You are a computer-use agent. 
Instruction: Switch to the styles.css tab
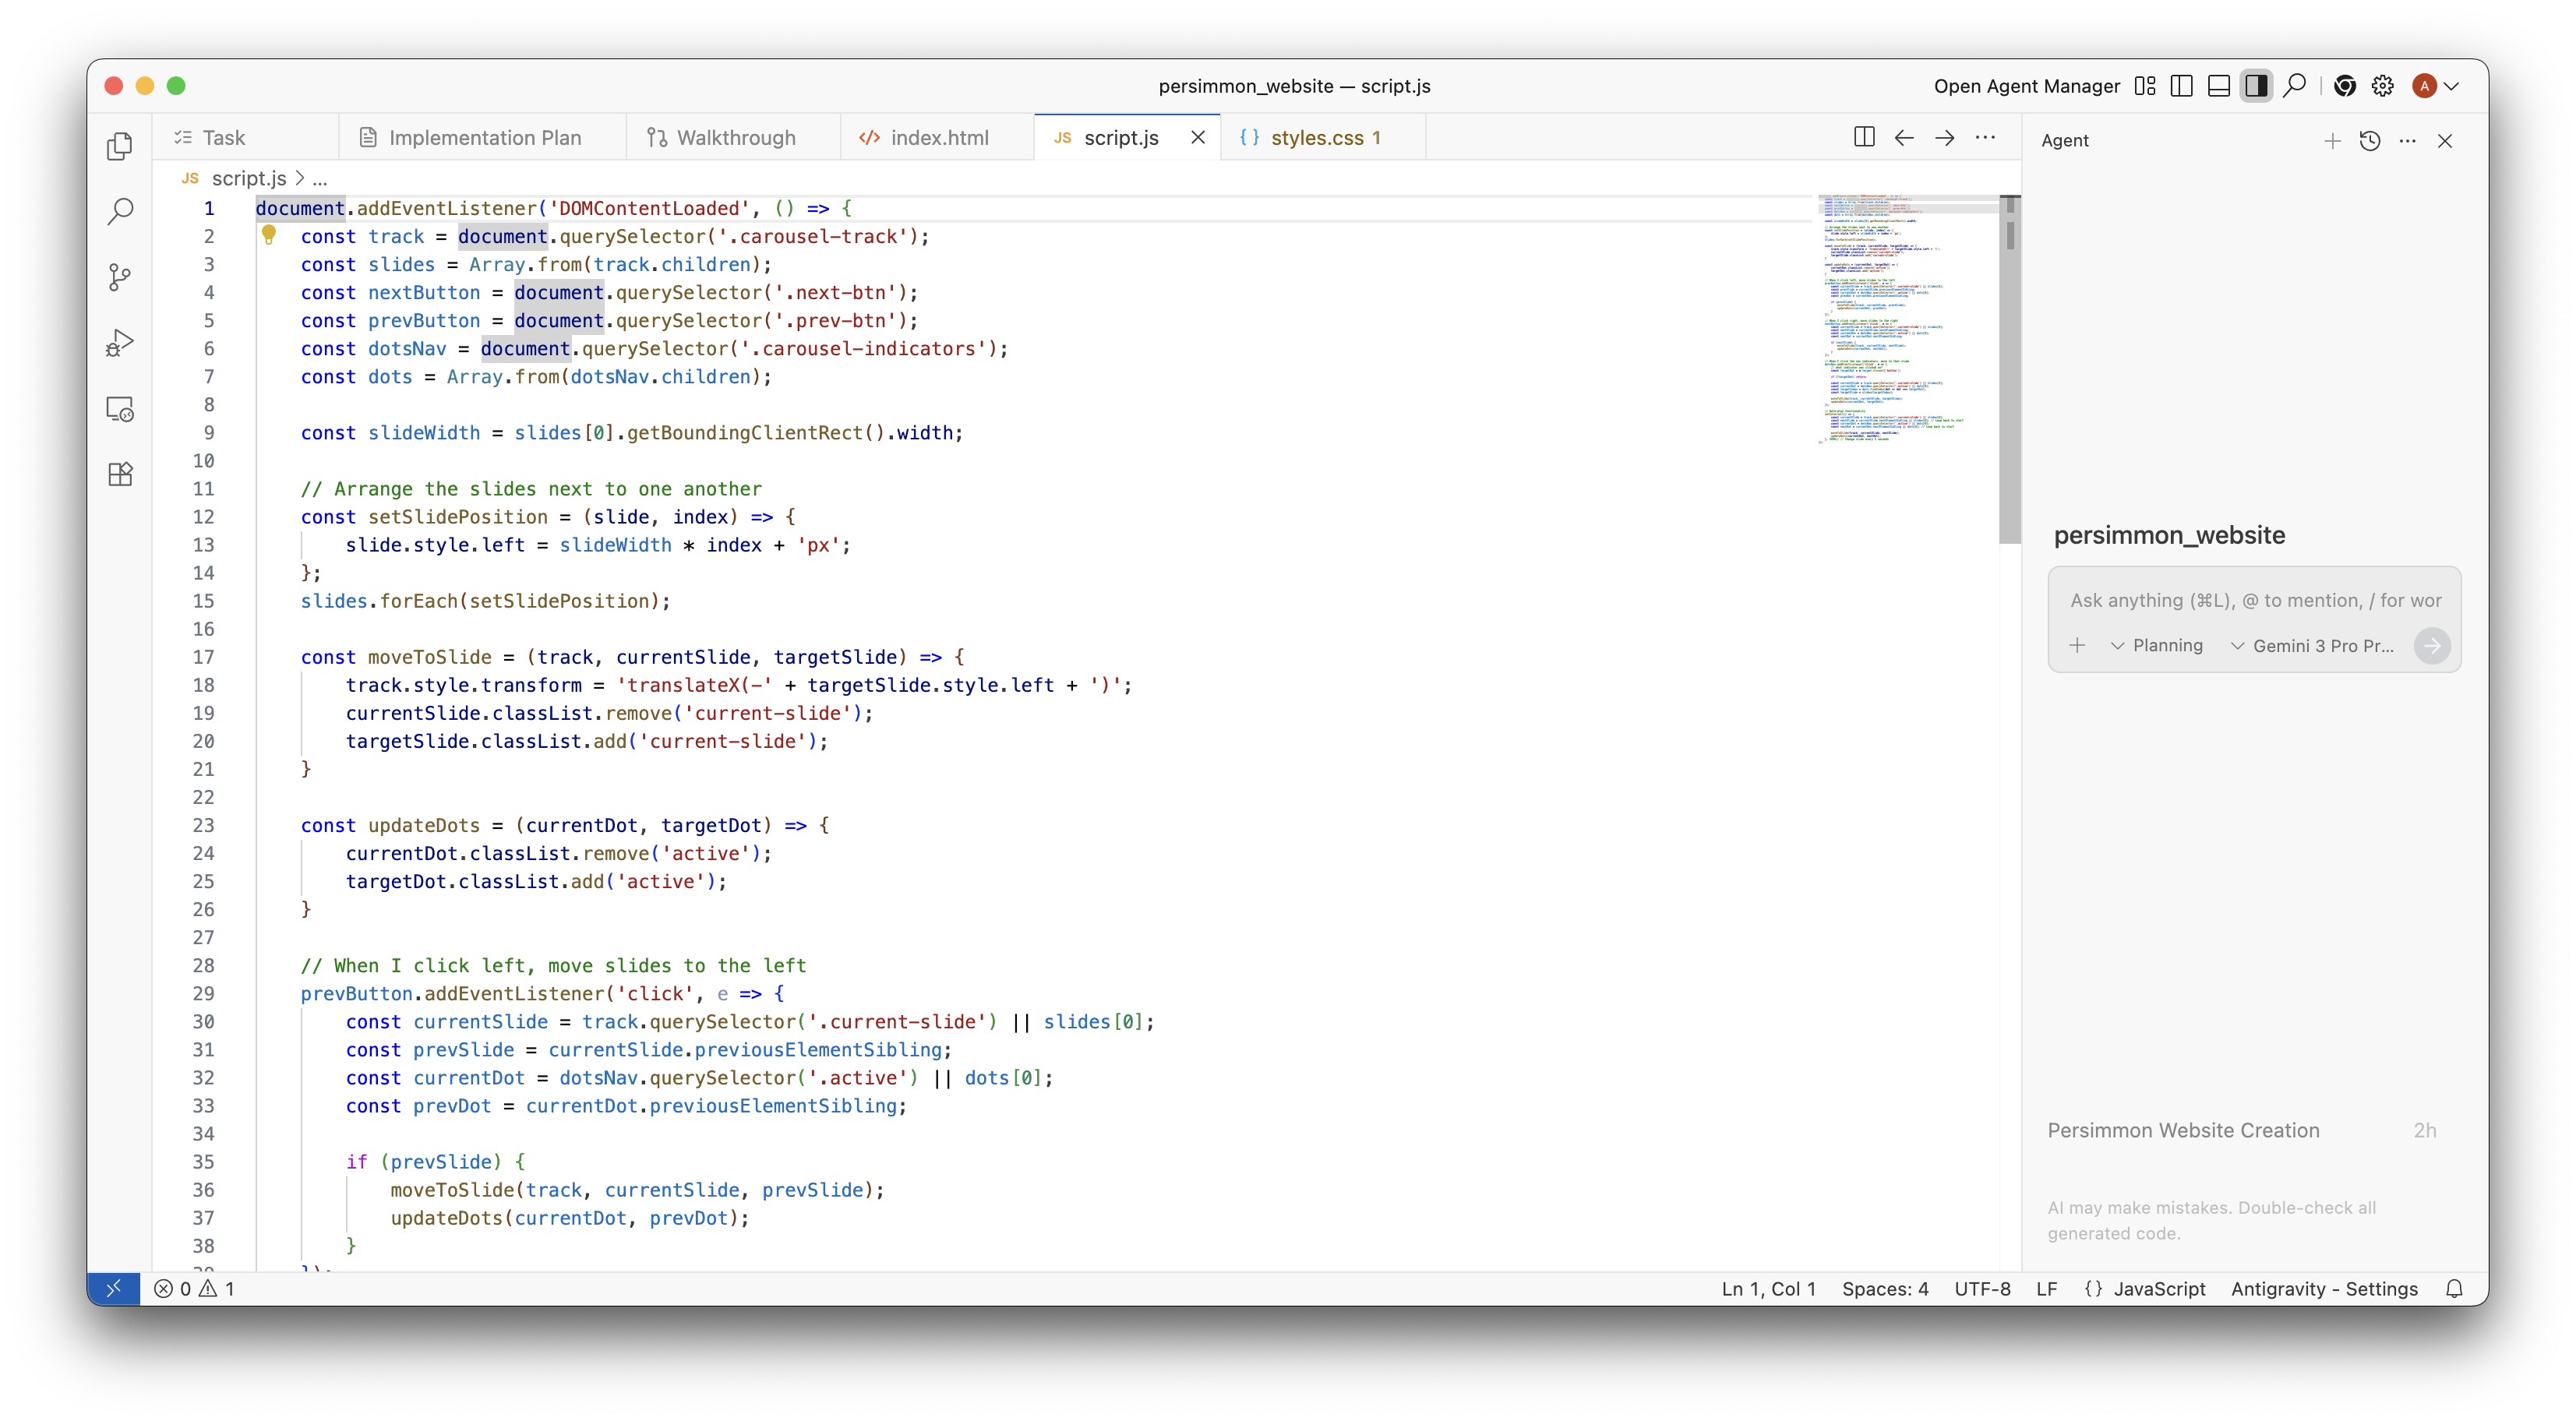1316,138
